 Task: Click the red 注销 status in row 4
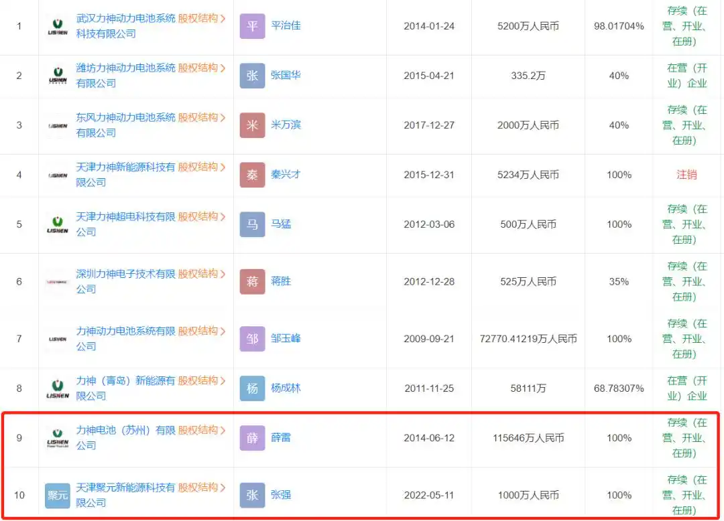coord(685,175)
